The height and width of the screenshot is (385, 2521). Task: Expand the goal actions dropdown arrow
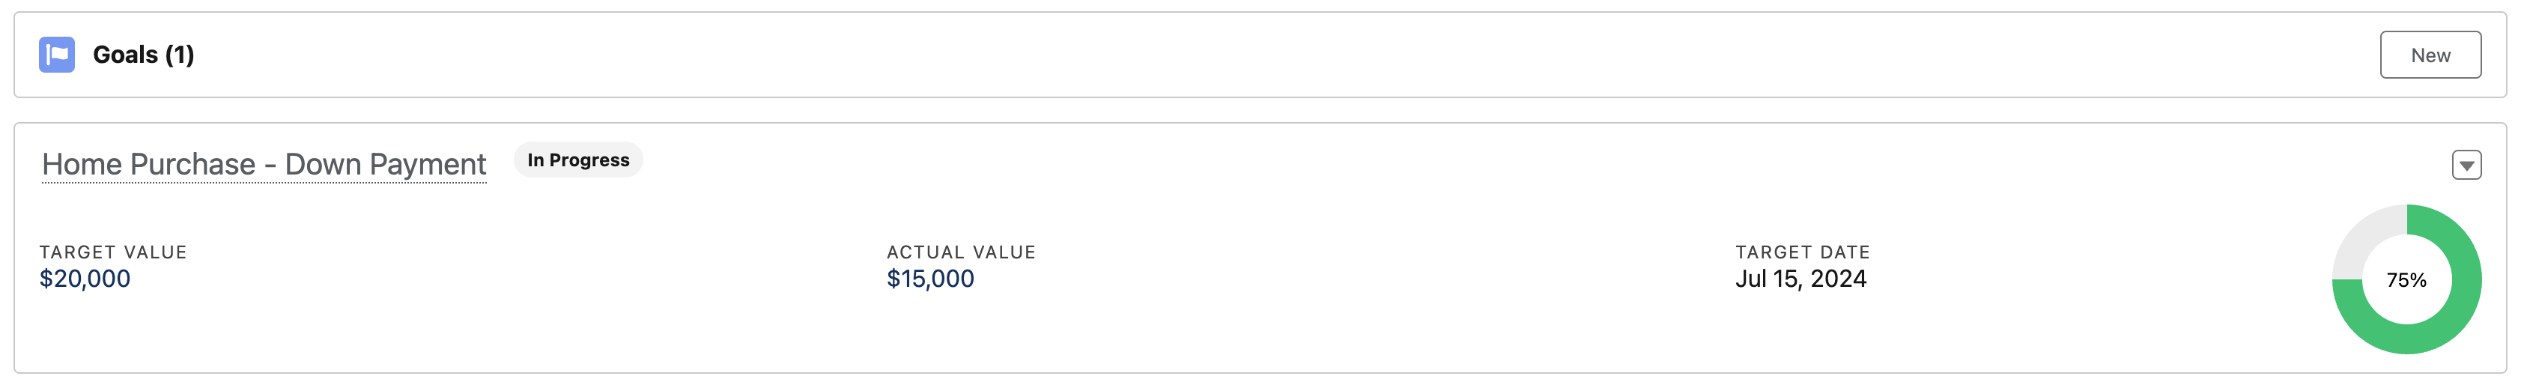pos(2466,166)
